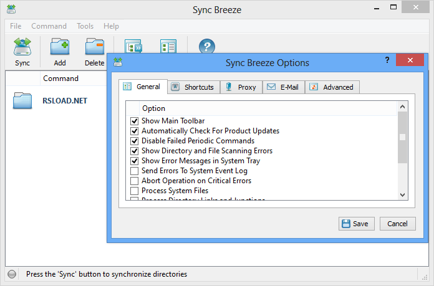Click the blue Help question mark icon
This screenshot has width=434, height=286.
tap(207, 47)
